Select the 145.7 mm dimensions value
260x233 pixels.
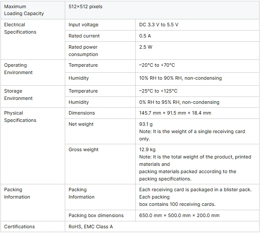175,113
